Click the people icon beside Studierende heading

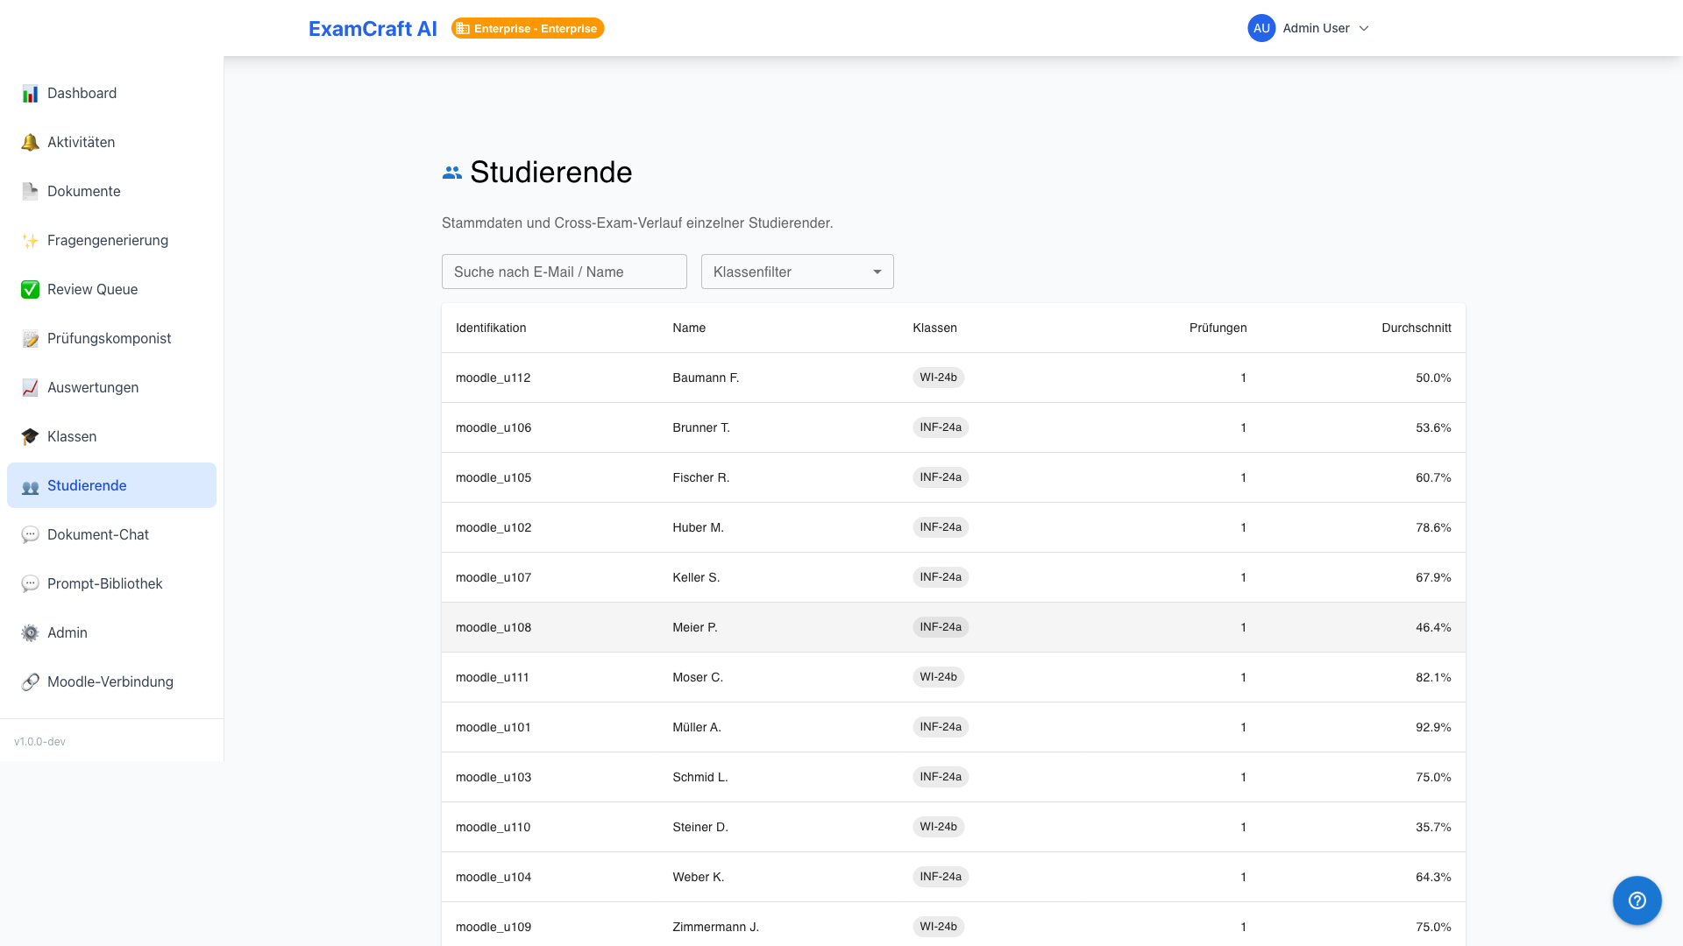[451, 173]
